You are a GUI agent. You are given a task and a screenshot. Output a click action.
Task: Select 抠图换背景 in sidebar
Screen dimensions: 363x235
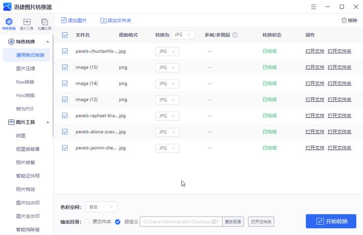tap(28, 149)
